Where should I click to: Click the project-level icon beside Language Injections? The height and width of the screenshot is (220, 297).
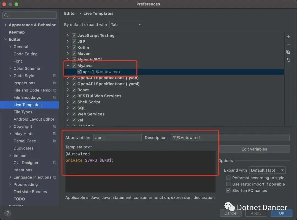(x=54, y=177)
